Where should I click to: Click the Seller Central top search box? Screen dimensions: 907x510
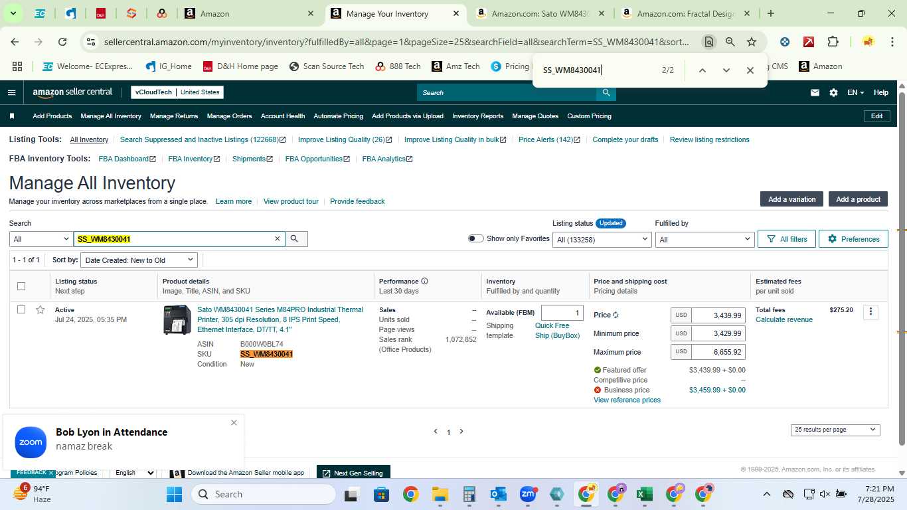pyautogui.click(x=507, y=92)
